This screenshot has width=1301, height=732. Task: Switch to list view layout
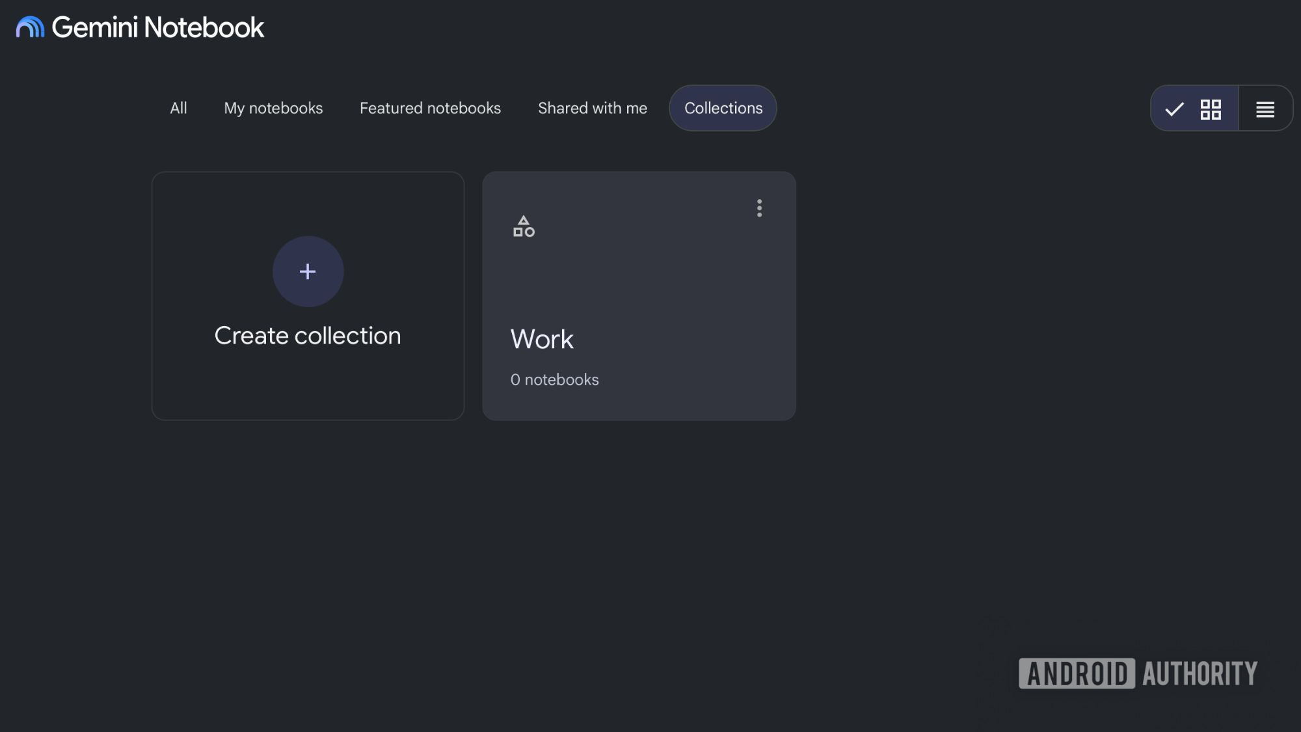1265,109
